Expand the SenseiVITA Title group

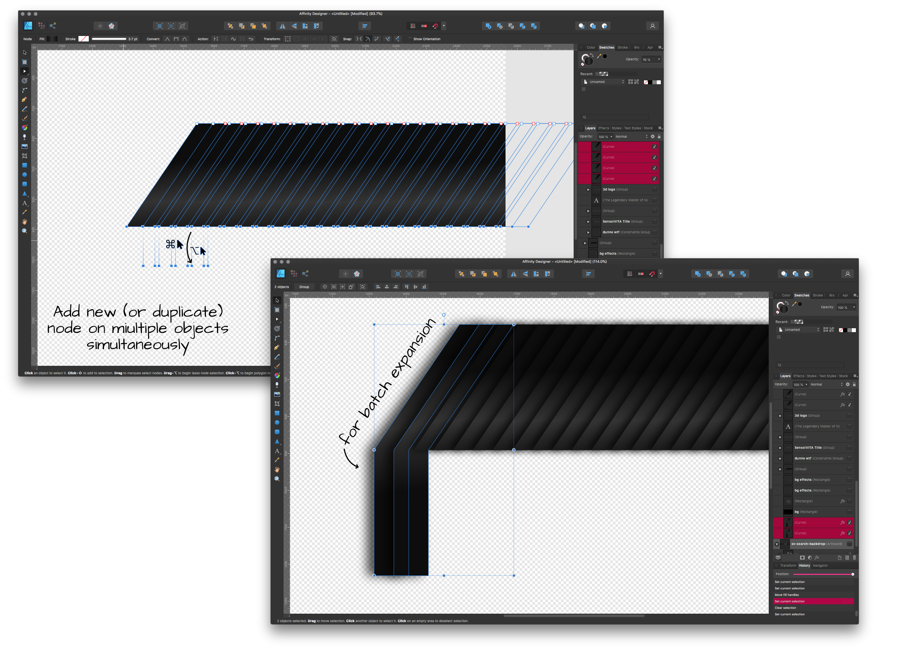(589, 221)
